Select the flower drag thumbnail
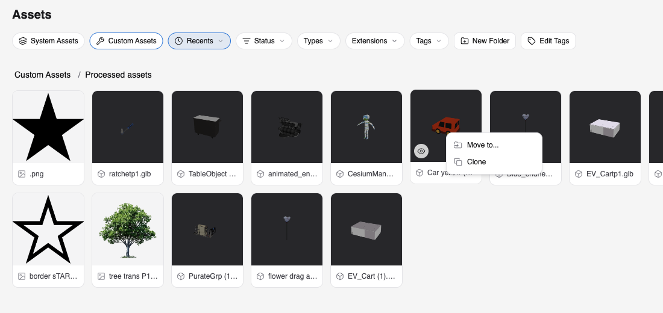663x313 pixels. coord(287,229)
